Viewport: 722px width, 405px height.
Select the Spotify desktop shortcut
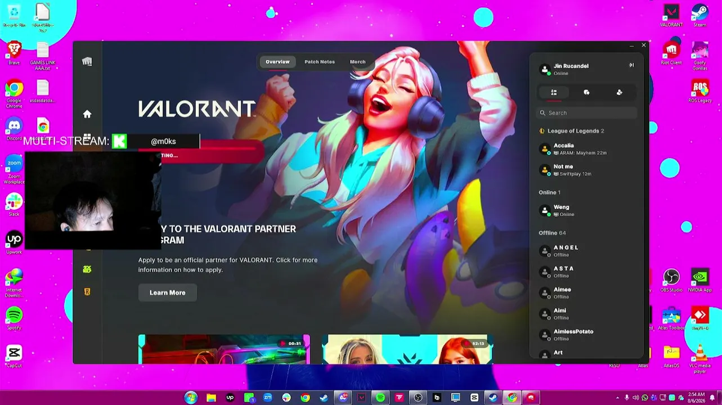[x=14, y=318]
